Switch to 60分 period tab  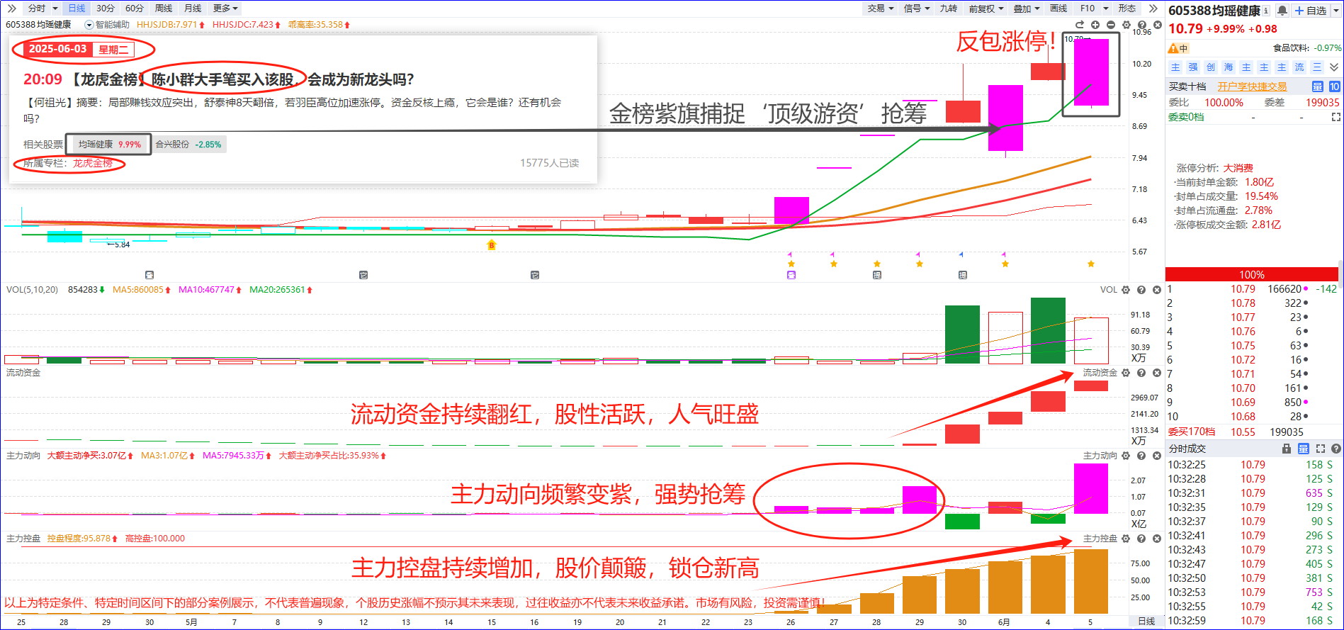(135, 9)
